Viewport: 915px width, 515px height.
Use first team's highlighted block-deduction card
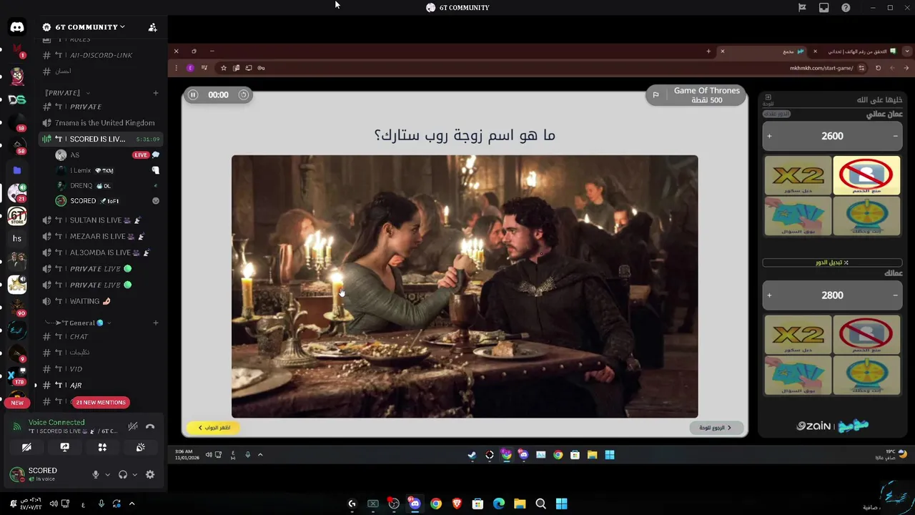point(866,175)
